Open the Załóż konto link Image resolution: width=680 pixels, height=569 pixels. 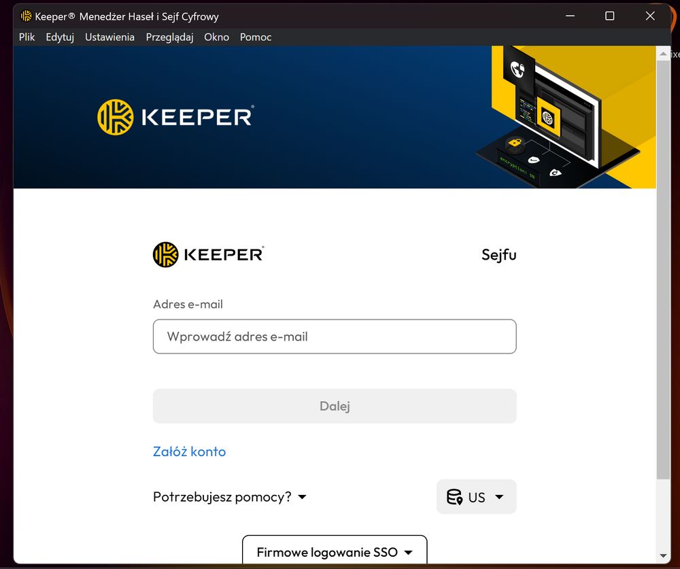click(x=189, y=451)
